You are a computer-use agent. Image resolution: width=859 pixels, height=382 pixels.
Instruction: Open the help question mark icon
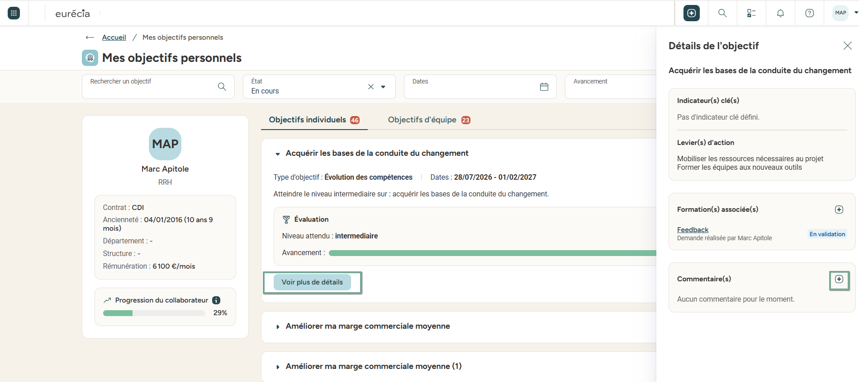(810, 13)
